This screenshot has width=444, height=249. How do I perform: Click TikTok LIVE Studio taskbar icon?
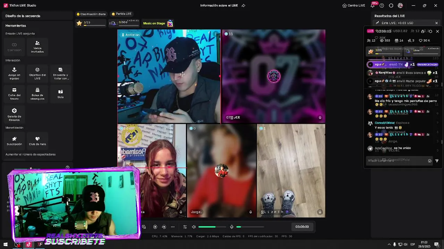(x=28, y=245)
